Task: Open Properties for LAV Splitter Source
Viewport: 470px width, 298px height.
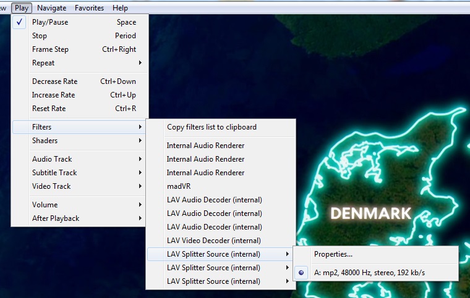Action: point(333,254)
